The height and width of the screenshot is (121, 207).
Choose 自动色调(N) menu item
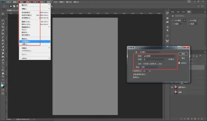point(35,12)
